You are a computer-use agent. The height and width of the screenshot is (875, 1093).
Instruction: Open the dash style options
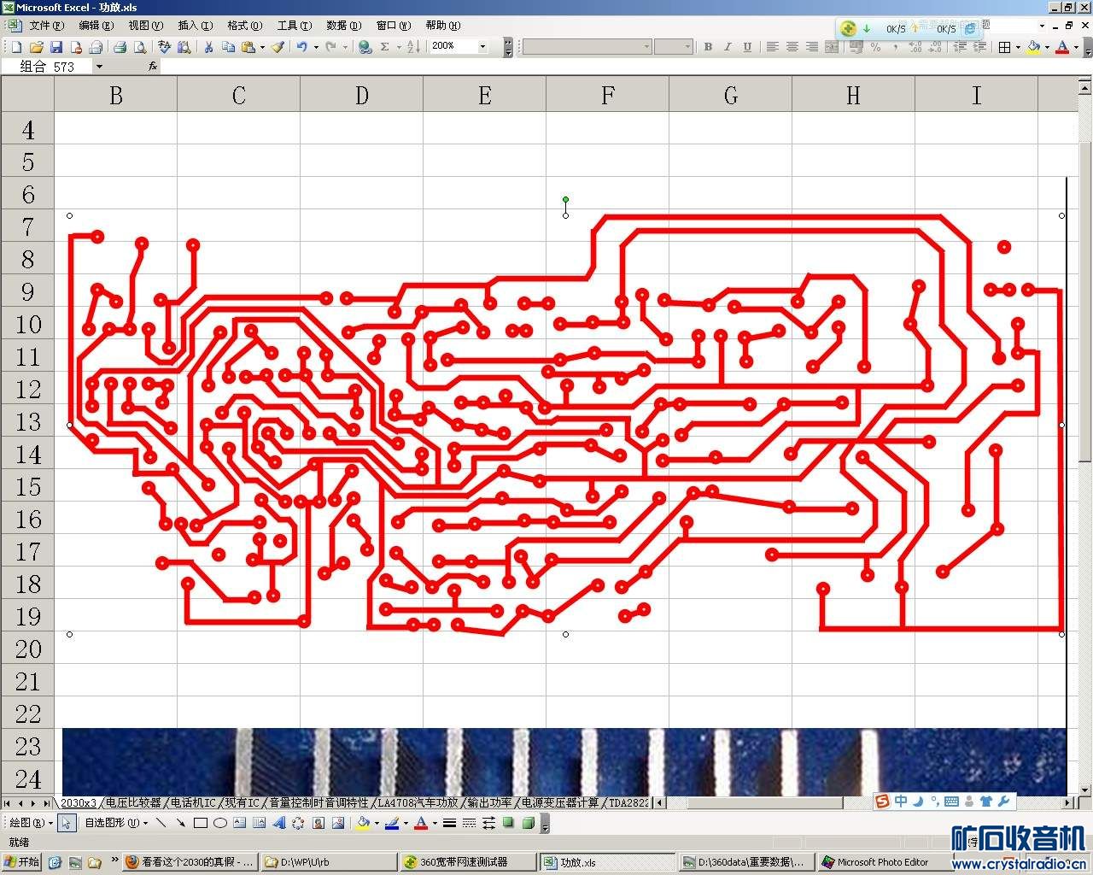click(469, 823)
